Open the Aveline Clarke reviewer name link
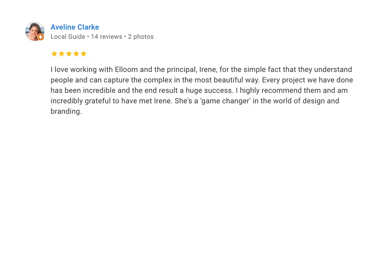The width and height of the screenshot is (383, 254). [x=75, y=27]
